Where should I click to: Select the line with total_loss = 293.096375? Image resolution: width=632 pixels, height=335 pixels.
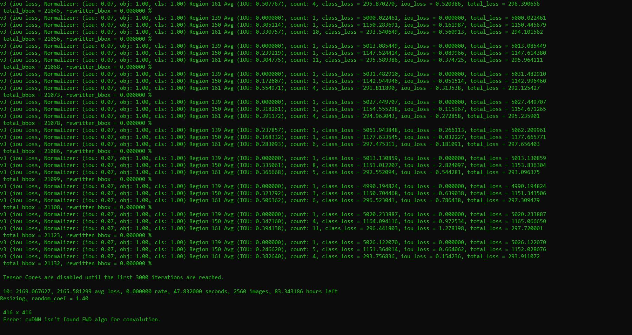(270, 172)
